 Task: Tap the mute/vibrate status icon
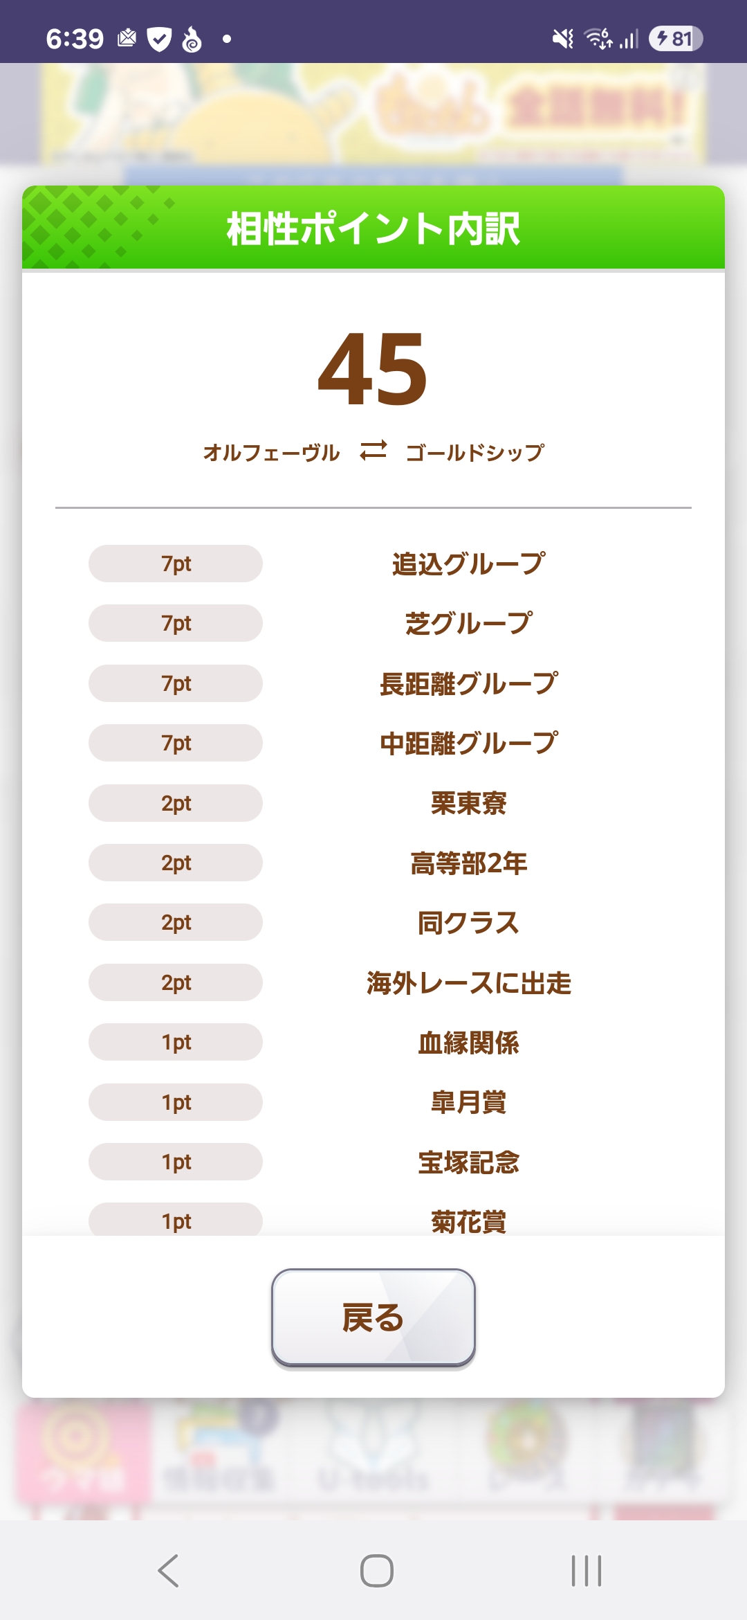coord(562,39)
